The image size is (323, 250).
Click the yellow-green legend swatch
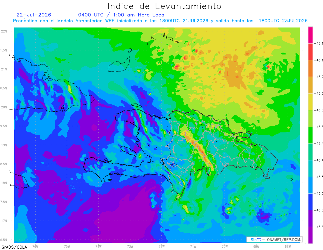pos(310,118)
